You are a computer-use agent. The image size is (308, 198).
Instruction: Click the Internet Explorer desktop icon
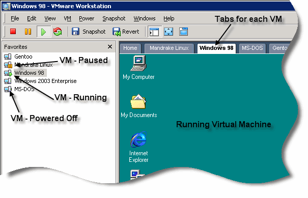(x=138, y=139)
